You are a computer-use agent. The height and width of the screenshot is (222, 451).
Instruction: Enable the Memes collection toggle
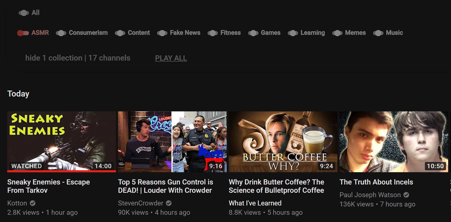point(337,33)
